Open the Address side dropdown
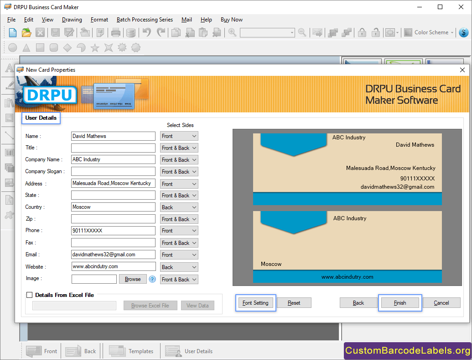Viewport: 472px width, 360px height. point(179,184)
